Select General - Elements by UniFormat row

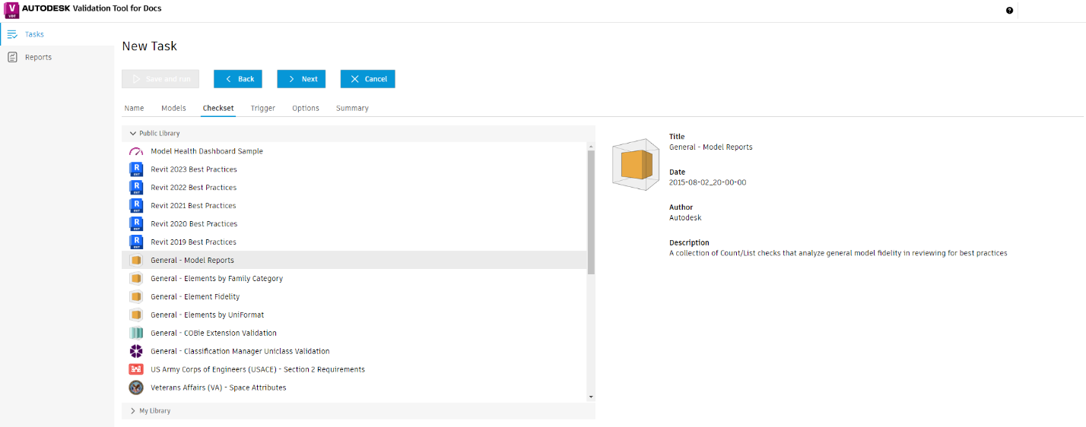pyautogui.click(x=354, y=315)
